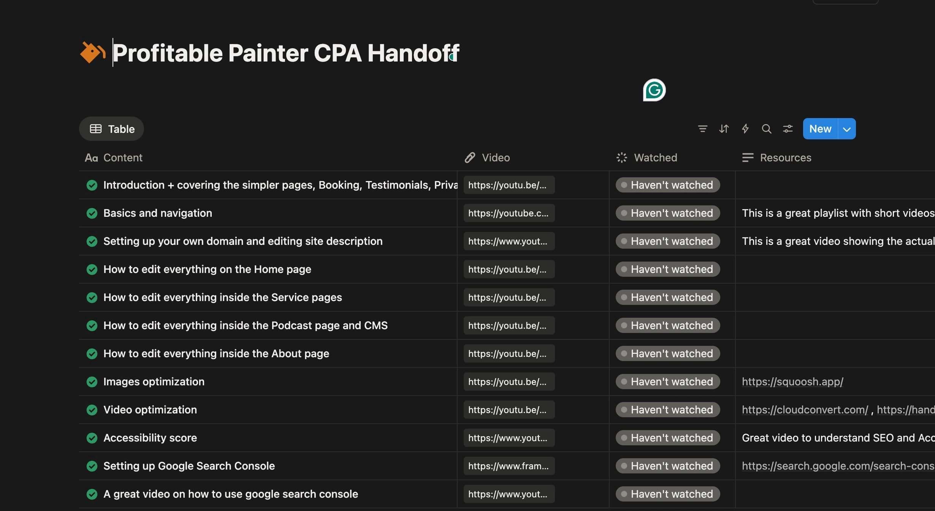The height and width of the screenshot is (511, 935).
Task: Toggle green check on Accessibility score row
Action: pos(92,438)
